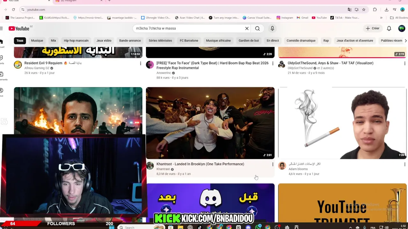Select the Rap chip

pos(326,41)
